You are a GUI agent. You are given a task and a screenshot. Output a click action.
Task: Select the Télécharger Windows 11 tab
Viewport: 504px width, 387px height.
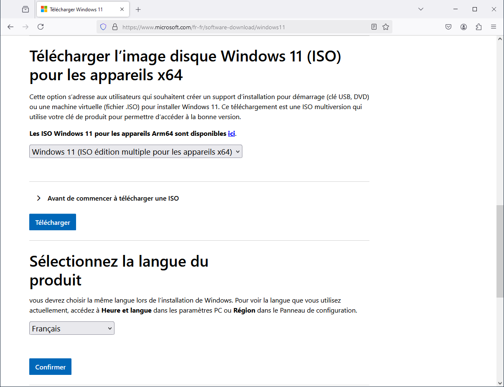click(x=84, y=9)
